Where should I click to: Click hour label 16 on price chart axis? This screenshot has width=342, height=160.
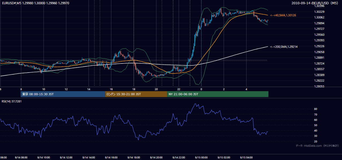click(x=111, y=89)
